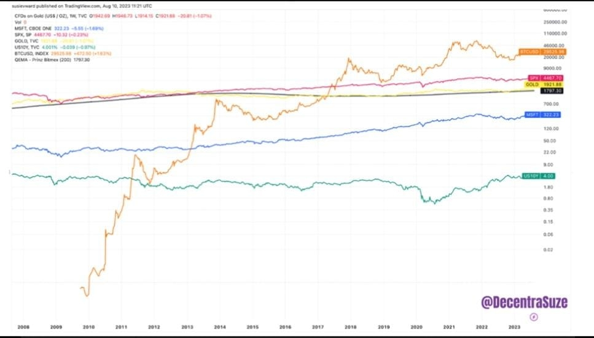
Task: Select the BTCUSD, INDEX legend entry
Action: click(x=31, y=54)
